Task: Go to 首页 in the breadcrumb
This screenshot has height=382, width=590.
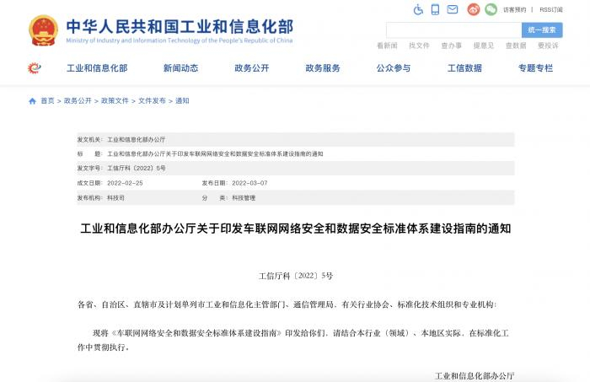Action: (47, 101)
